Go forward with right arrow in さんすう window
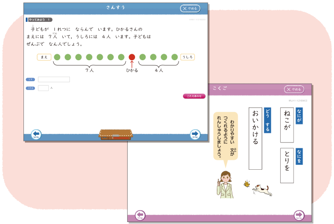The width and height of the screenshot is (334, 224). 195,134
